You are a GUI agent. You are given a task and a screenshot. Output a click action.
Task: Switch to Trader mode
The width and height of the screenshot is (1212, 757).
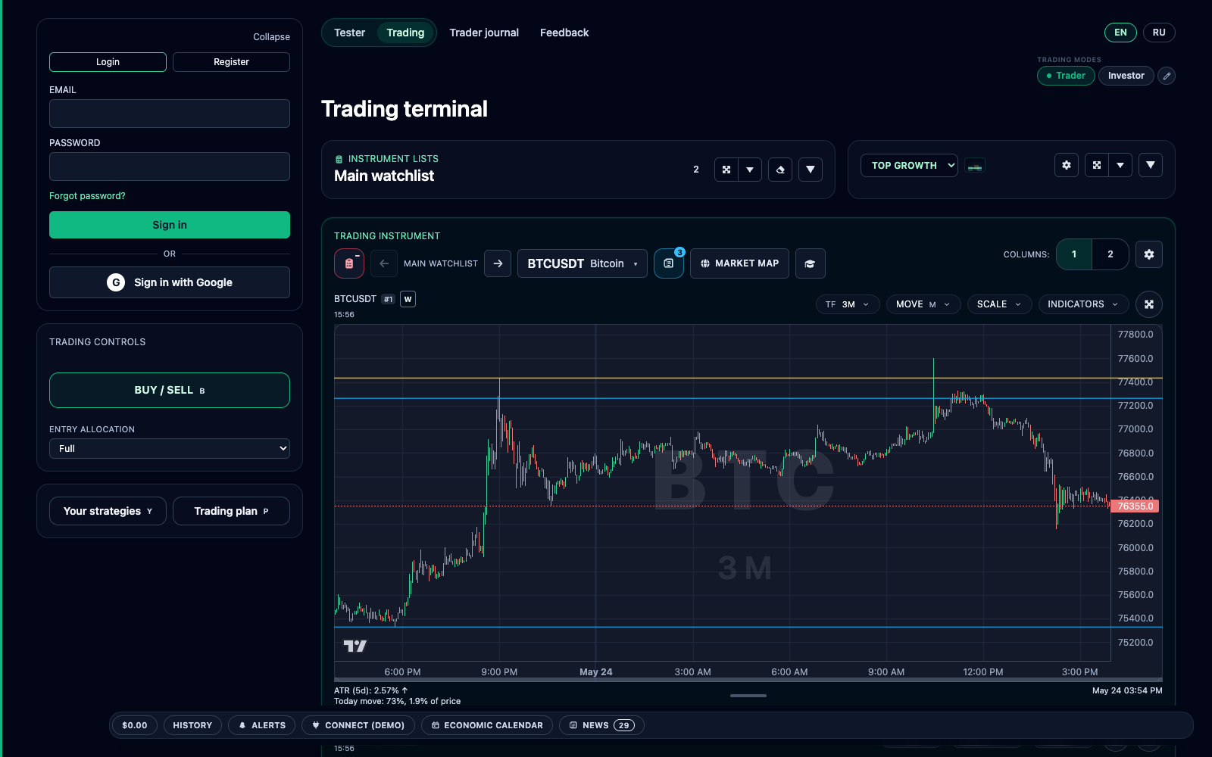[1066, 76]
